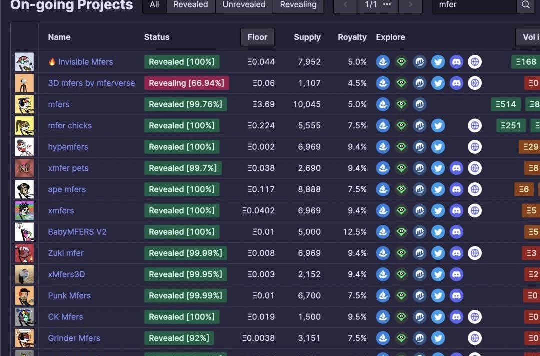The height and width of the screenshot is (356, 540).
Task: Open Discord icon for BabyMFERS V2
Action: click(x=456, y=232)
